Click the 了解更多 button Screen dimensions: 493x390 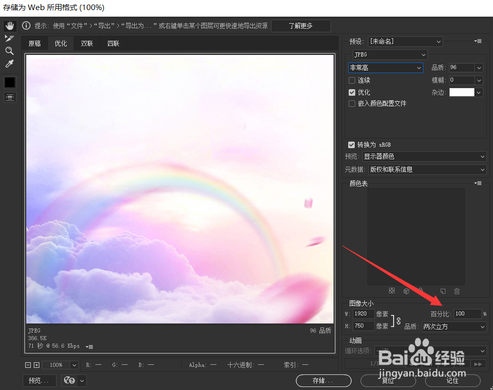click(301, 26)
